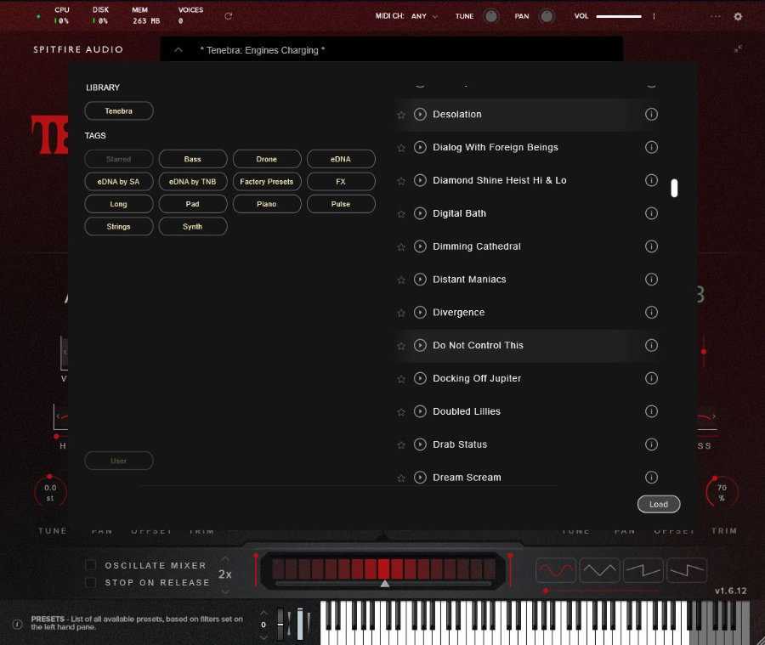Show info for Dialog With Foreign Beings
The image size is (765, 645).
click(x=651, y=147)
